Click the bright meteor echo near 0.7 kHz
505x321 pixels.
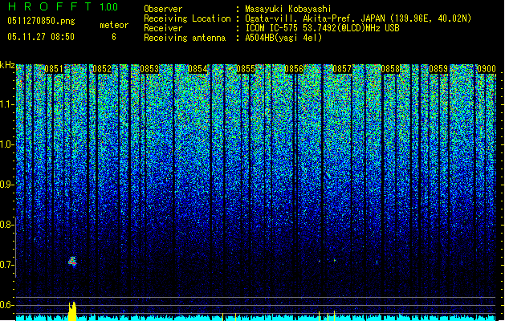point(72,262)
